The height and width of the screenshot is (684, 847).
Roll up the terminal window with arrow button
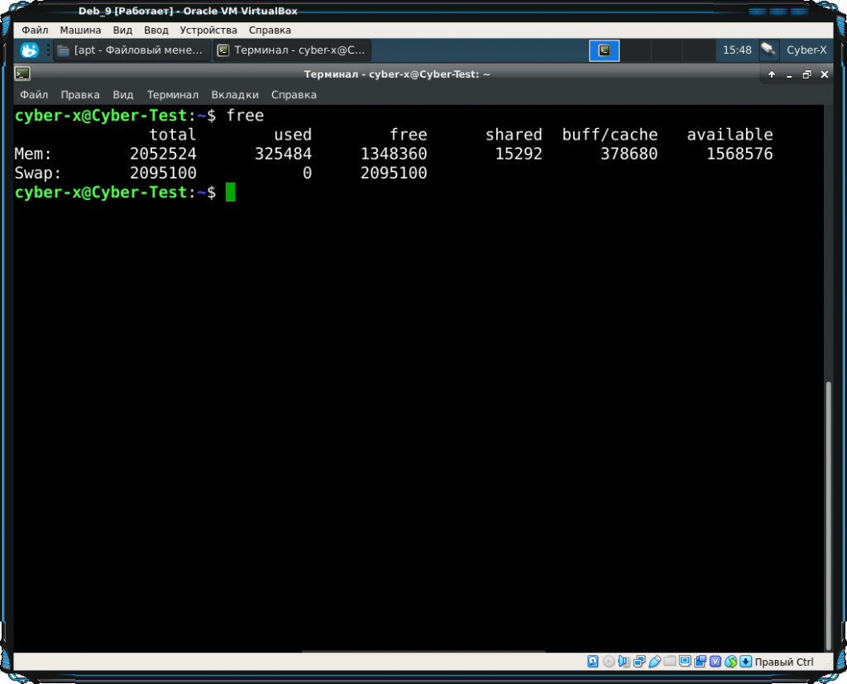click(x=772, y=74)
